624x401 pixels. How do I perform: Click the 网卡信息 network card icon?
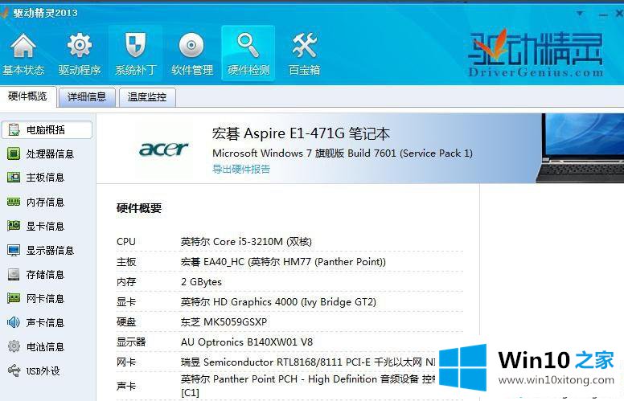14,298
